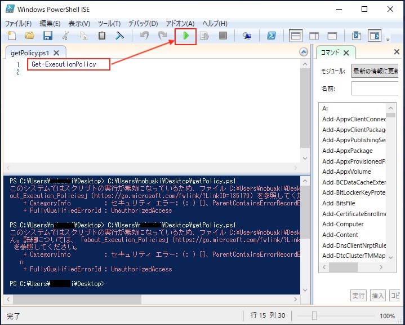This screenshot has width=405, height=325.
Task: Redo last edit
Action: pyautogui.click(x=162, y=36)
